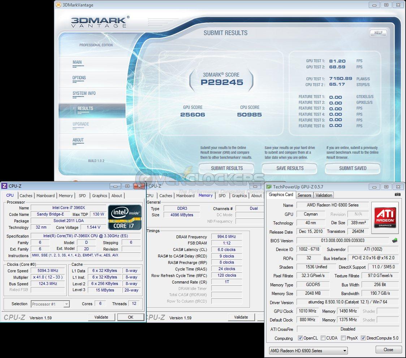Image resolution: width=406 pixels, height=358 pixels.
Task: Toggle the DirectCompute 5.0 checkbox
Action: [363, 338]
